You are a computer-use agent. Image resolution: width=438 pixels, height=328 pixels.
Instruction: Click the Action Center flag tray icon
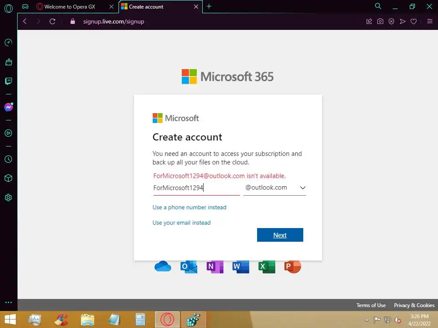tap(377, 319)
